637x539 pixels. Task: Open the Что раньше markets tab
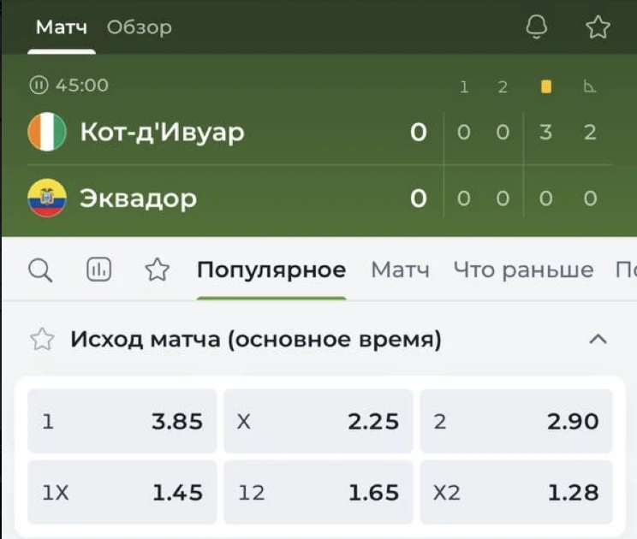coord(523,269)
